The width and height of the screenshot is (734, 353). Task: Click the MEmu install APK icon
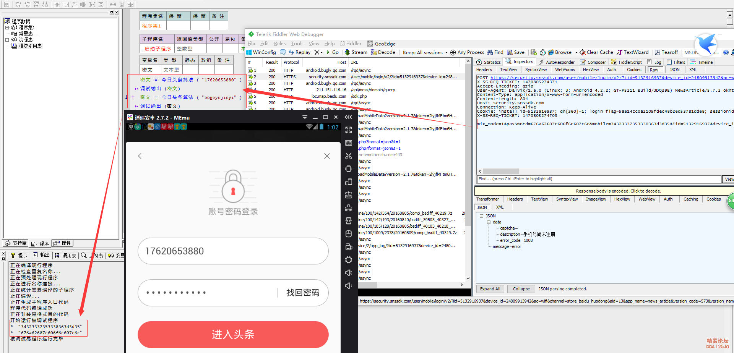point(348,195)
